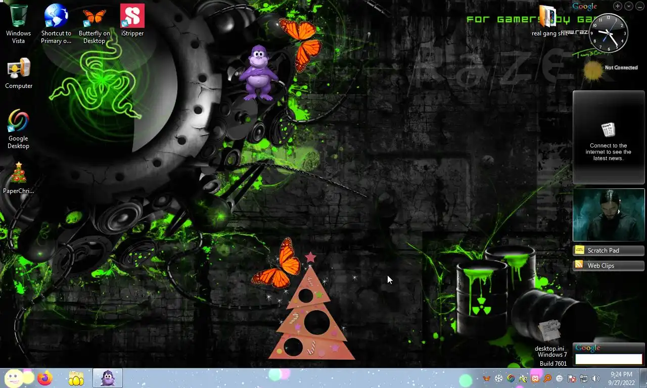Select the Computer desktop icon
This screenshot has height=388, width=647.
(x=19, y=73)
